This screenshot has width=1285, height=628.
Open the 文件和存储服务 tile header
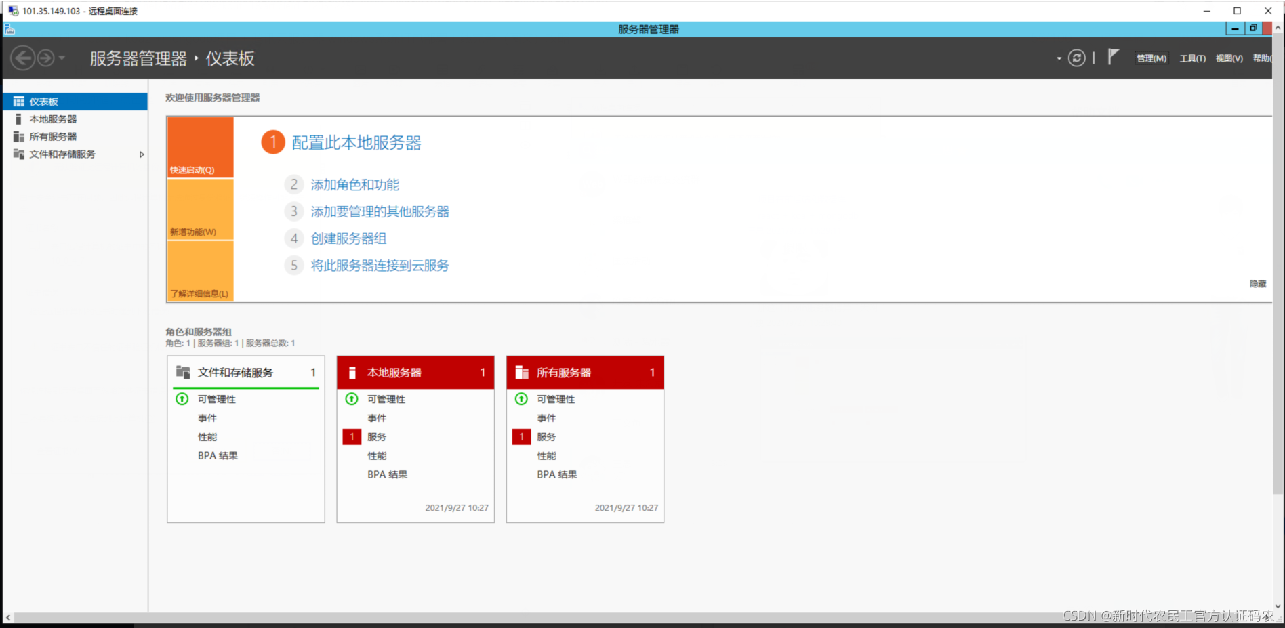click(x=246, y=373)
